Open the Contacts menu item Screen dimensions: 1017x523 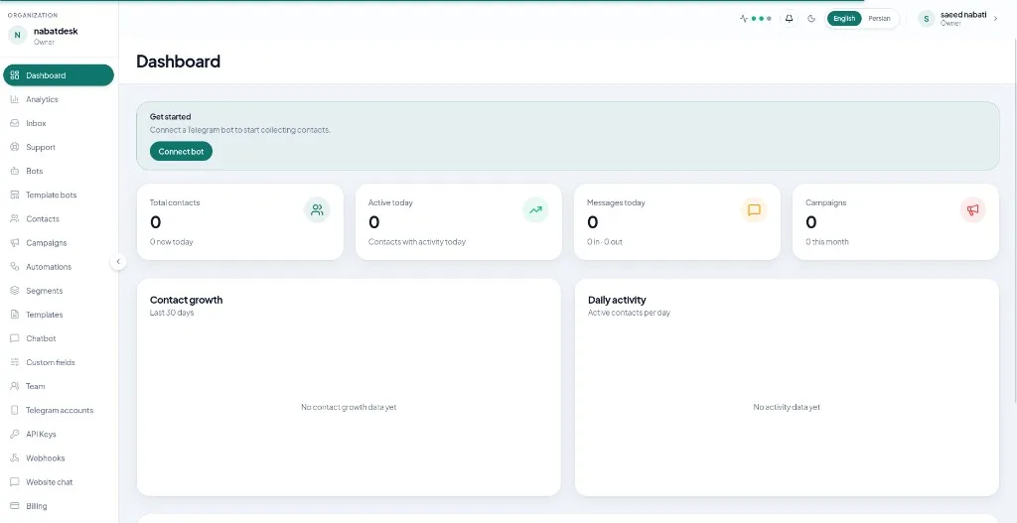point(59,219)
